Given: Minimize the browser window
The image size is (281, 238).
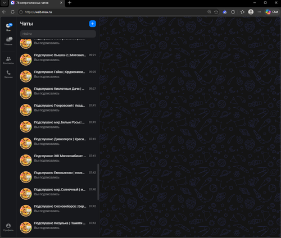Looking at the screenshot, I should tap(255, 3).
